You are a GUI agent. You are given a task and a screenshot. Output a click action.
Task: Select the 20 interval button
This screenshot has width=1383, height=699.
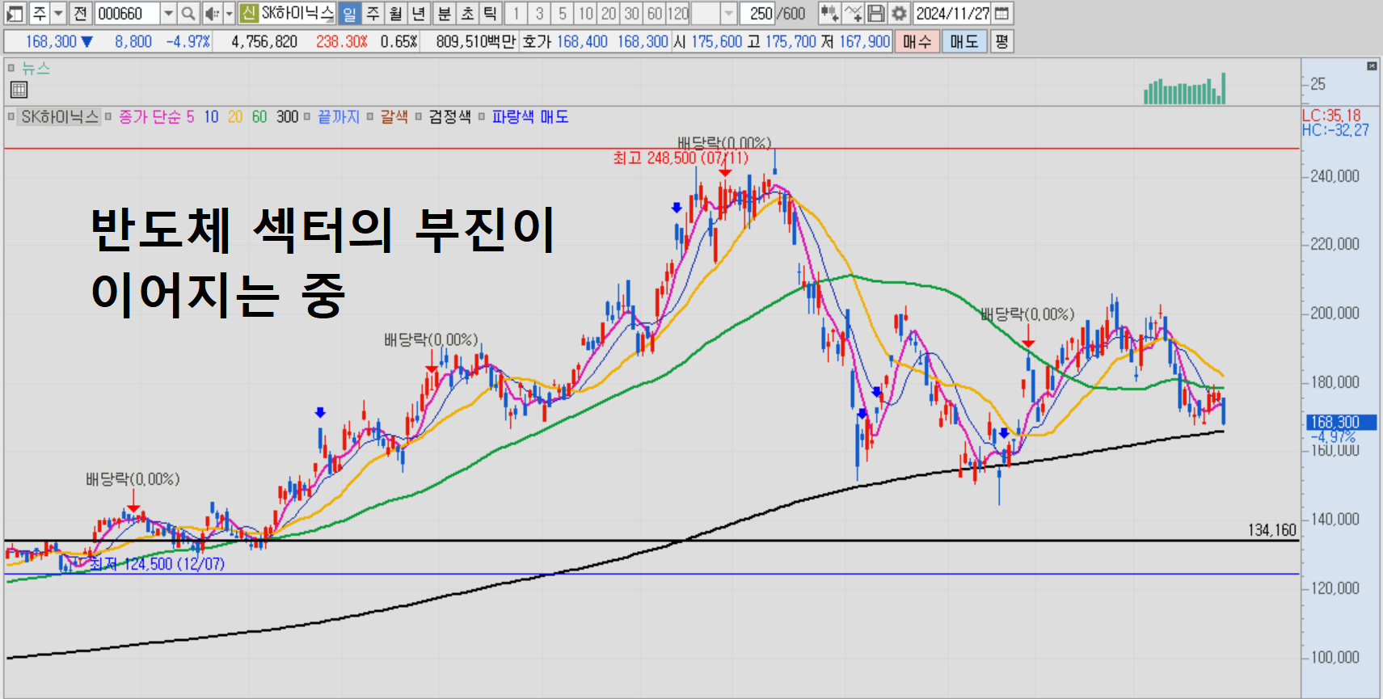[x=609, y=13]
